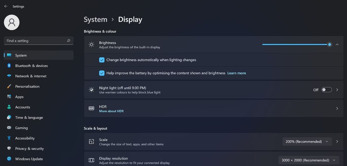Open the user profile avatar
Image resolution: width=347 pixels, height=166 pixels.
tap(12, 22)
